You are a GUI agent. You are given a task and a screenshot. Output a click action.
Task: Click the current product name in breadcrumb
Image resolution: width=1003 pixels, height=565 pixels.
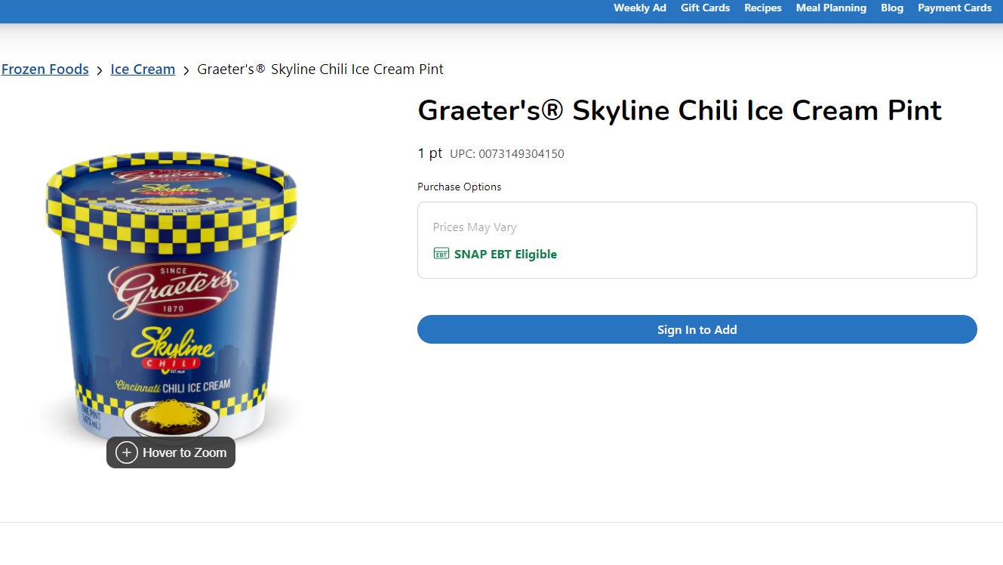321,69
